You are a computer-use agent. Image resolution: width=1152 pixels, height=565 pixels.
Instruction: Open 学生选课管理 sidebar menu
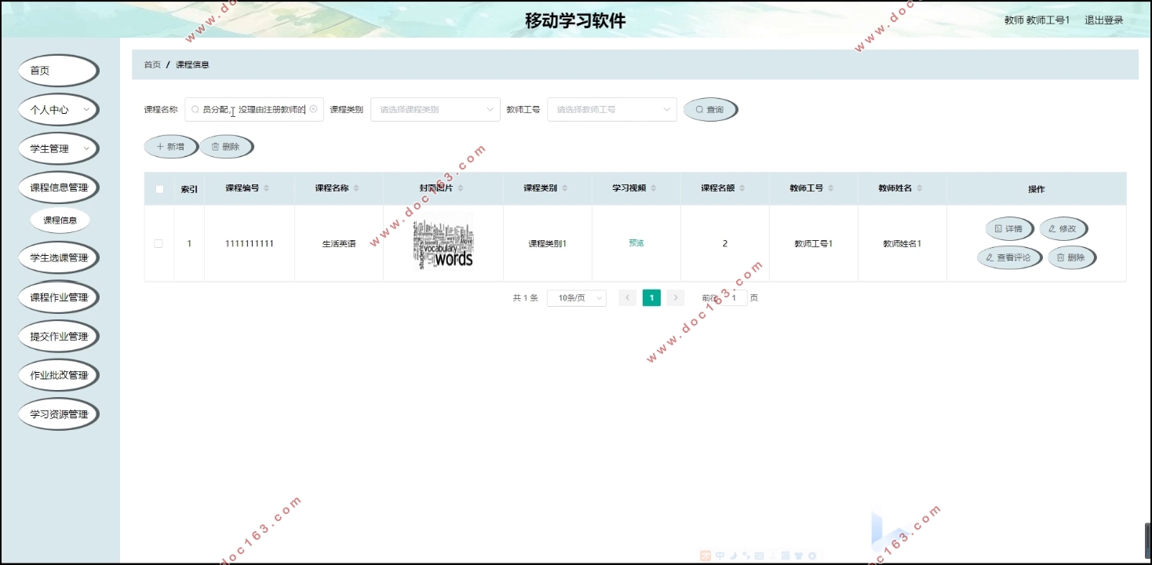(59, 257)
